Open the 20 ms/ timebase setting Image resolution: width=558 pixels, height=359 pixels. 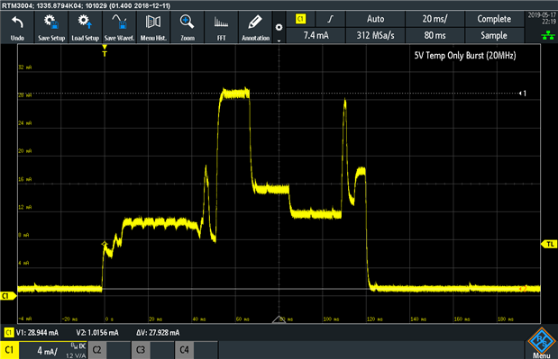click(x=435, y=19)
